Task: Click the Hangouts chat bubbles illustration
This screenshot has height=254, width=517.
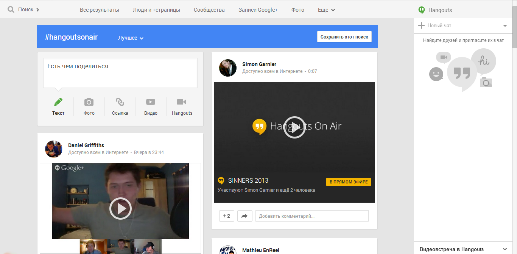Action: [x=462, y=70]
